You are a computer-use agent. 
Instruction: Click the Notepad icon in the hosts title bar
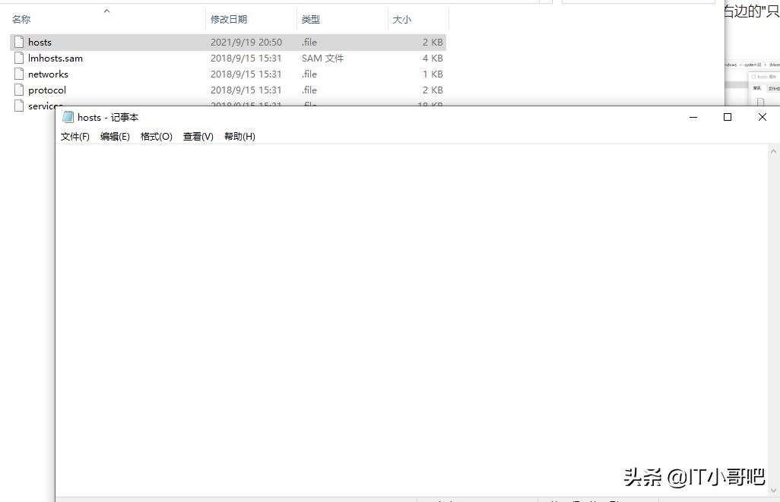68,117
